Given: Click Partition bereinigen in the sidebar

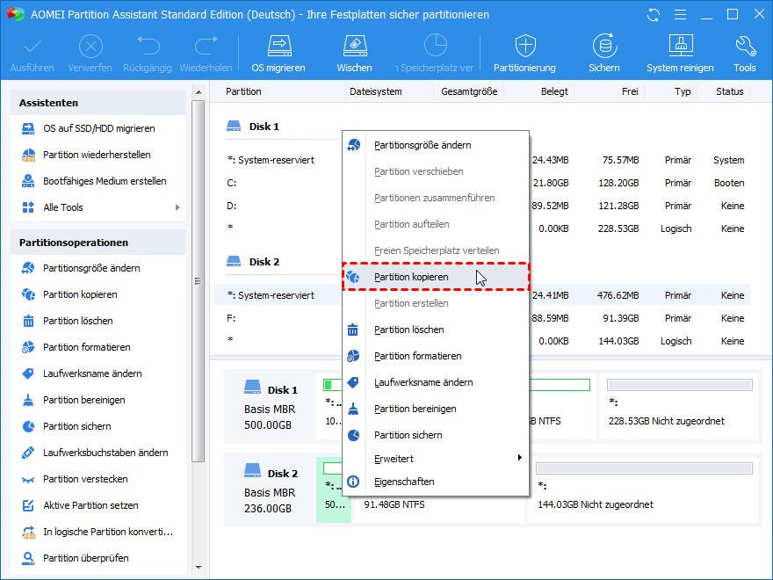Looking at the screenshot, I should pyautogui.click(x=83, y=400).
